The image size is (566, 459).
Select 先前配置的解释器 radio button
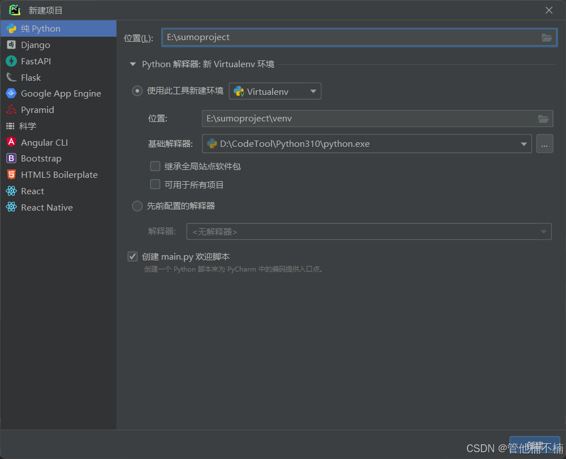tap(137, 206)
